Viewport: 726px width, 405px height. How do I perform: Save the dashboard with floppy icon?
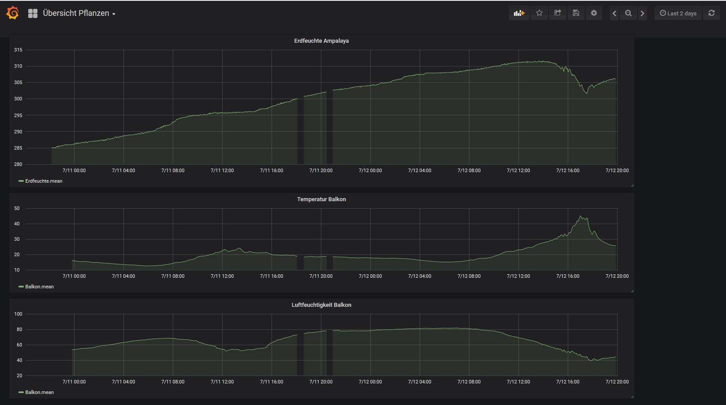[x=576, y=13]
